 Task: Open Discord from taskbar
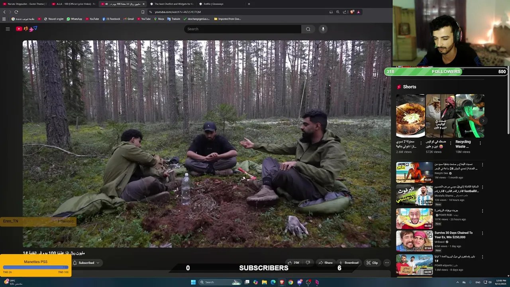coord(299,282)
